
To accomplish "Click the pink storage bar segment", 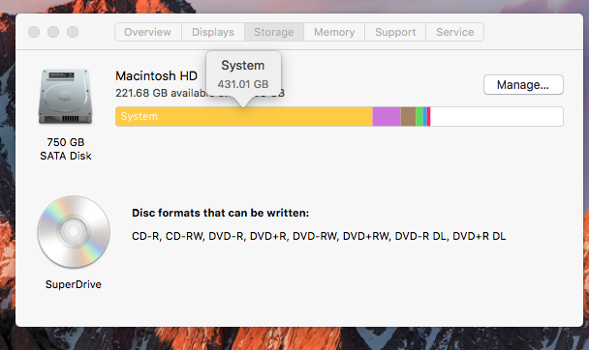I will click(x=428, y=117).
